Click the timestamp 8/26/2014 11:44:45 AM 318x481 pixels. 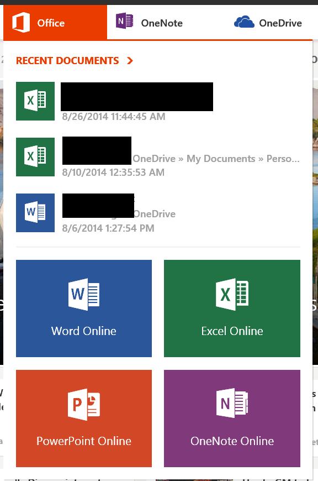point(114,117)
